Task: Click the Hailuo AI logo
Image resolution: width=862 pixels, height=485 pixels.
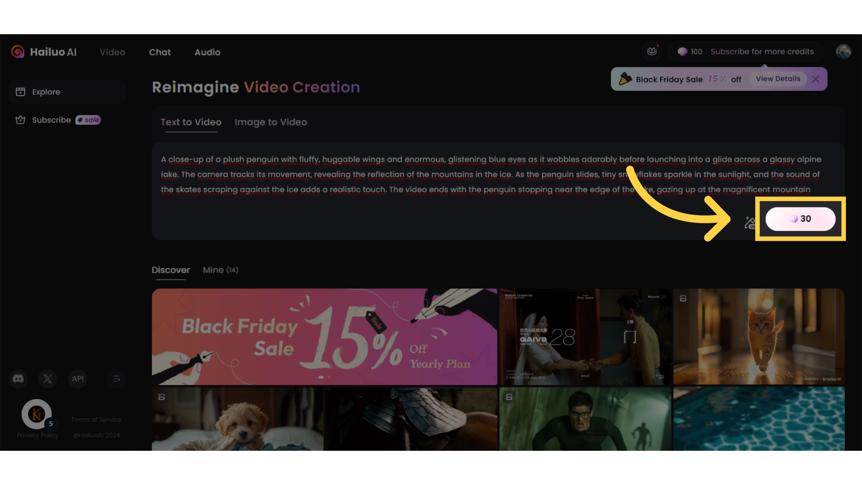Action: click(44, 52)
